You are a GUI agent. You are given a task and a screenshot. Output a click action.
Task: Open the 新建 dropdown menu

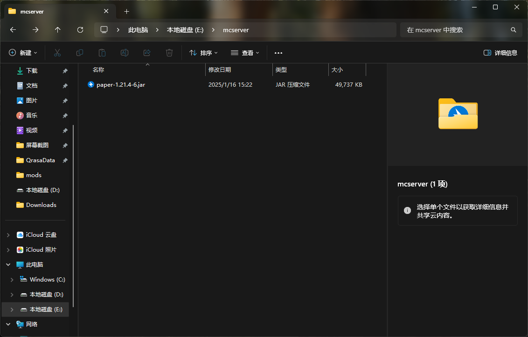pos(23,53)
